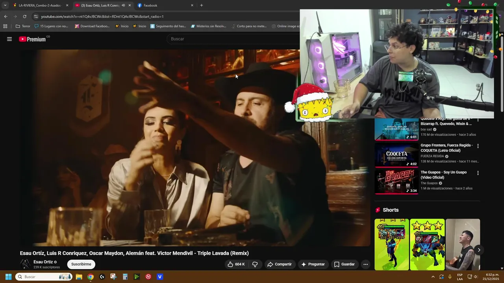Open '15 Lugares con no...' bookmark
Viewport: 504px width, 283px height.
[51, 26]
